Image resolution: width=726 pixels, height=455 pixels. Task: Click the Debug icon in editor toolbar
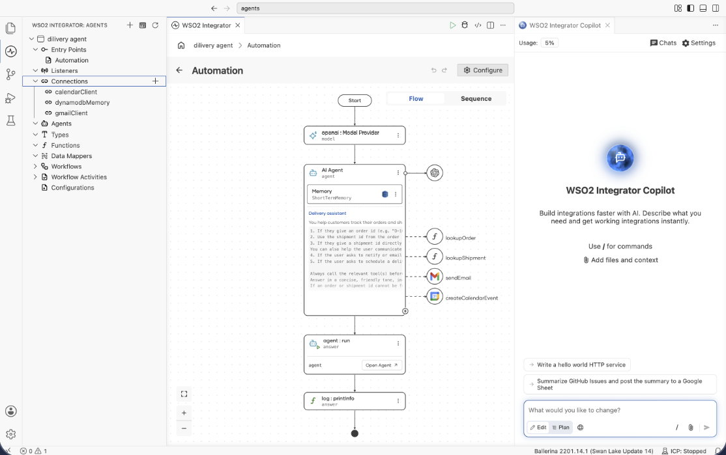point(465,25)
